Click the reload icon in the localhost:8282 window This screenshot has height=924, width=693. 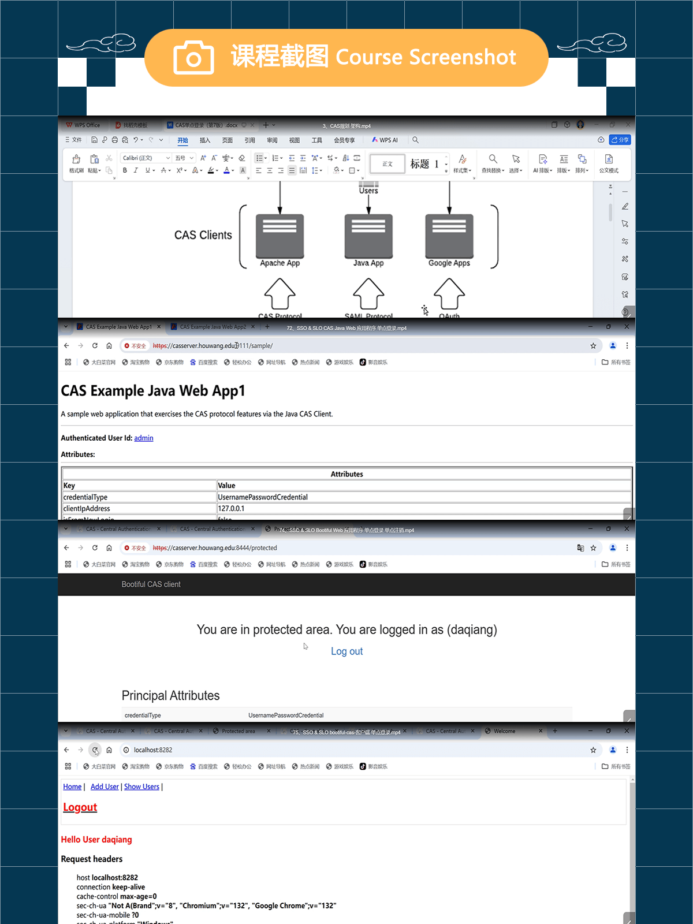pyautogui.click(x=95, y=750)
